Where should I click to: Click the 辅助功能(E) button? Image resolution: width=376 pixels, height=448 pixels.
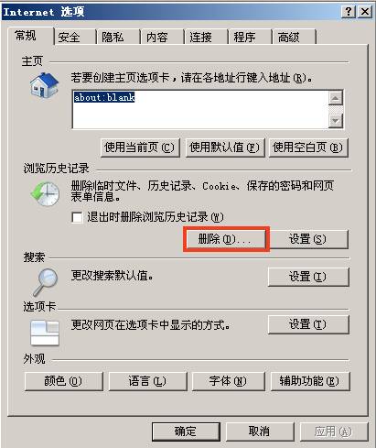click(x=310, y=381)
